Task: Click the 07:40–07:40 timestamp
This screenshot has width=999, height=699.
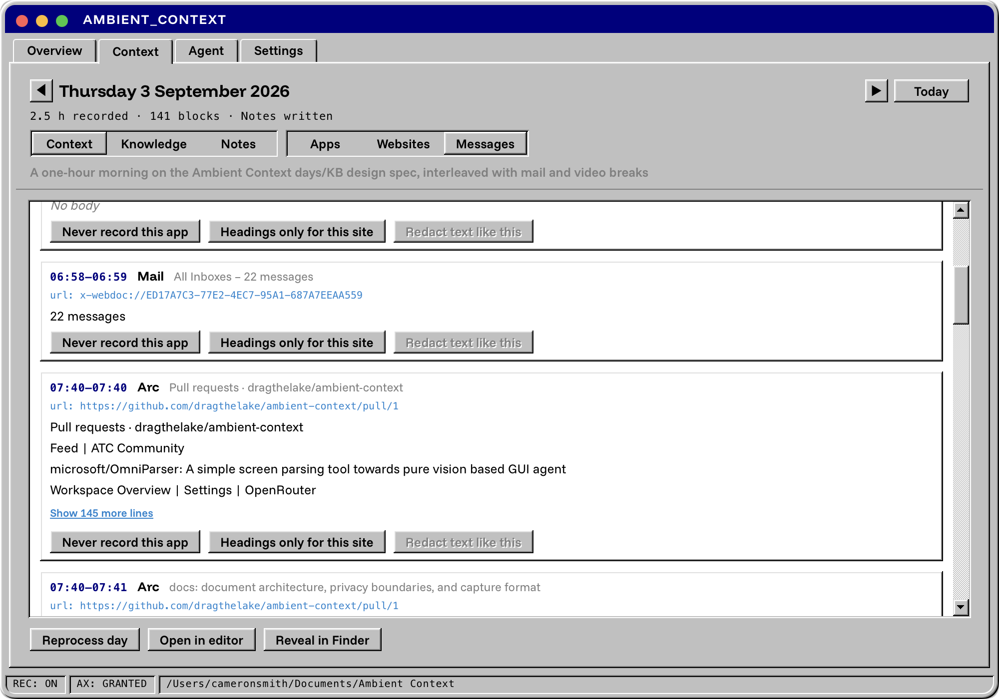Action: pos(88,387)
